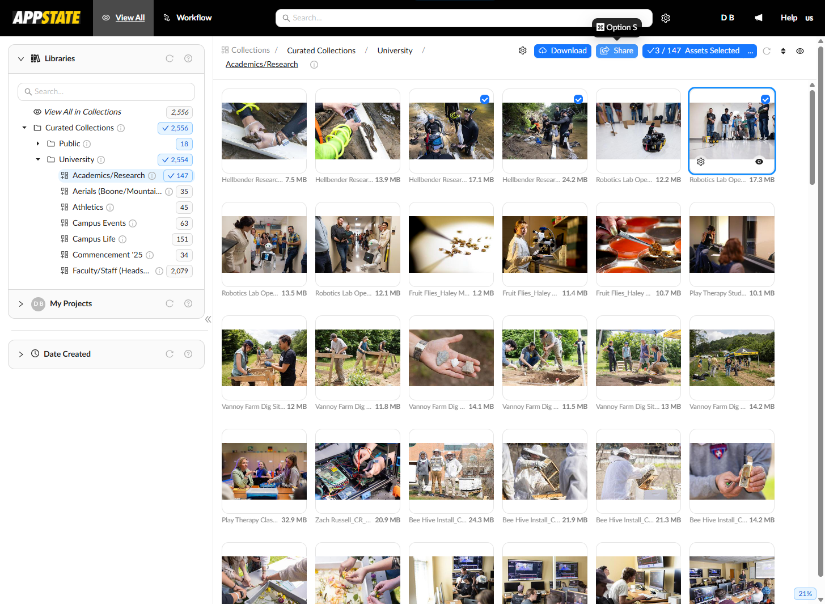The image size is (825, 604).
Task: Click the megaphone announcements icon
Action: (x=759, y=18)
